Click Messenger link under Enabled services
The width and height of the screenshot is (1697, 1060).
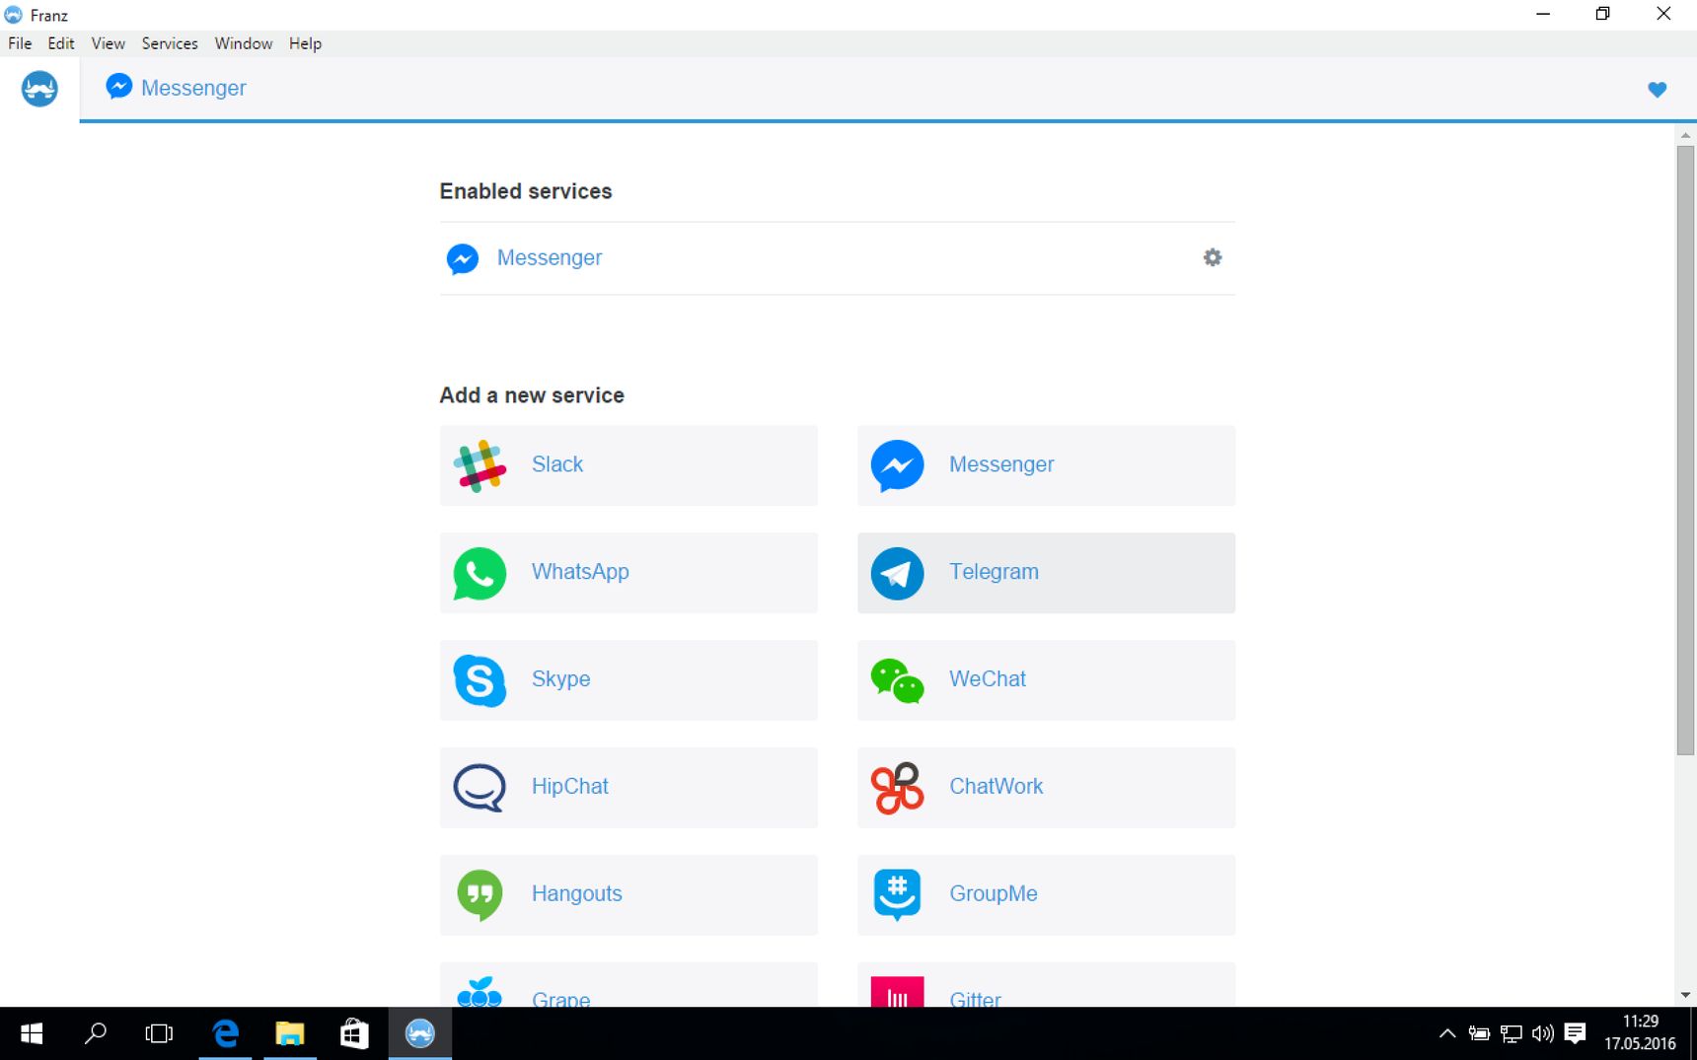(x=549, y=257)
